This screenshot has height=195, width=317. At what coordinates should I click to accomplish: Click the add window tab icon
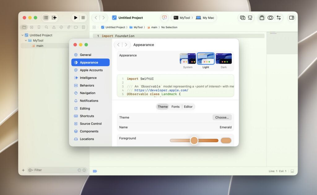[x=243, y=18]
